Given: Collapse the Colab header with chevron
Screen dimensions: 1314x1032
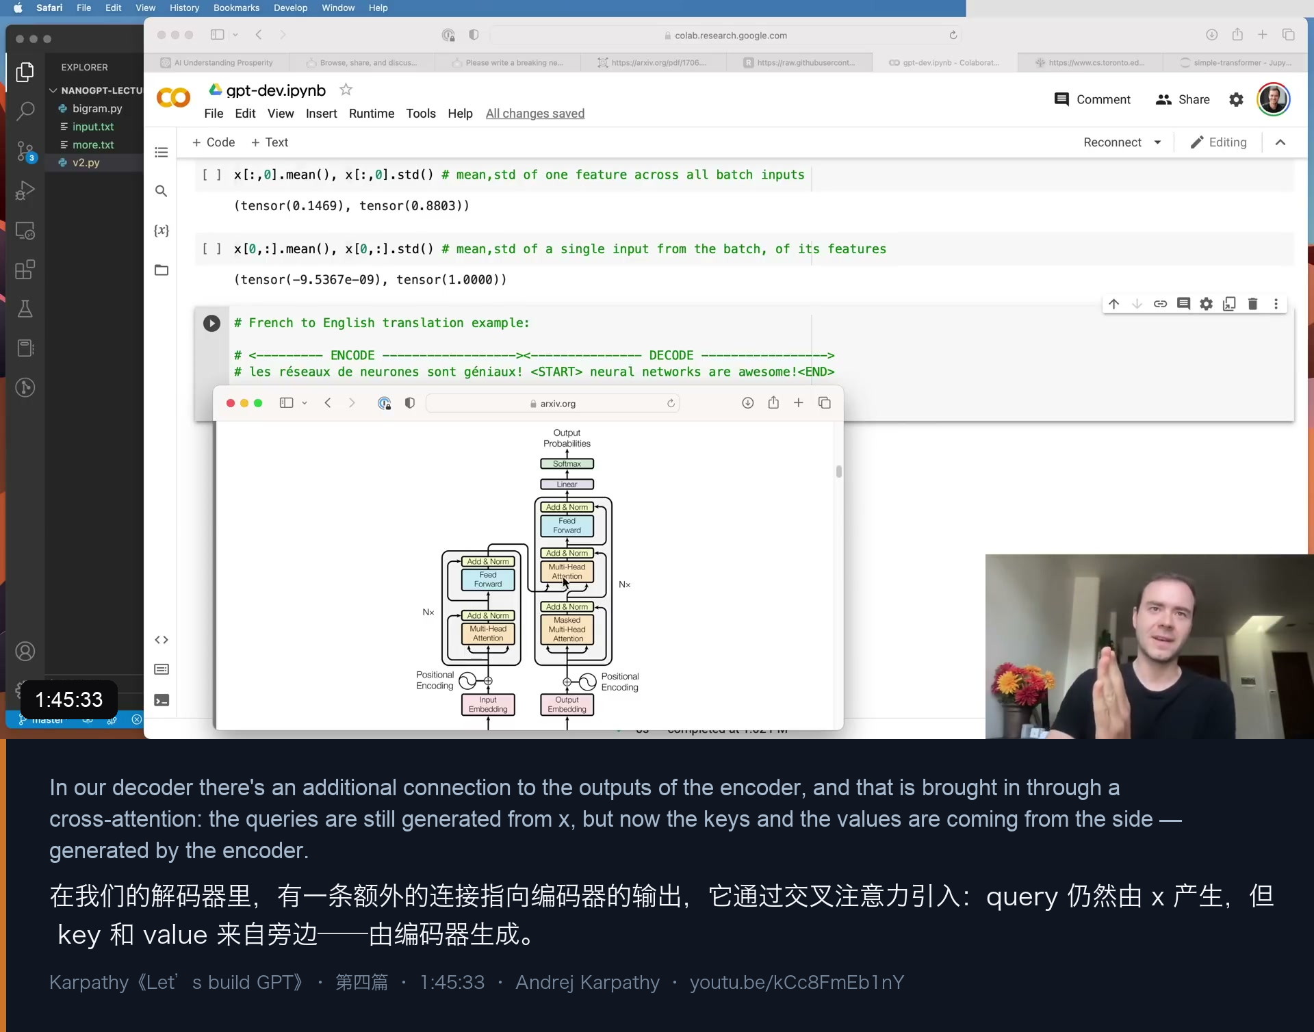Looking at the screenshot, I should click(1280, 142).
